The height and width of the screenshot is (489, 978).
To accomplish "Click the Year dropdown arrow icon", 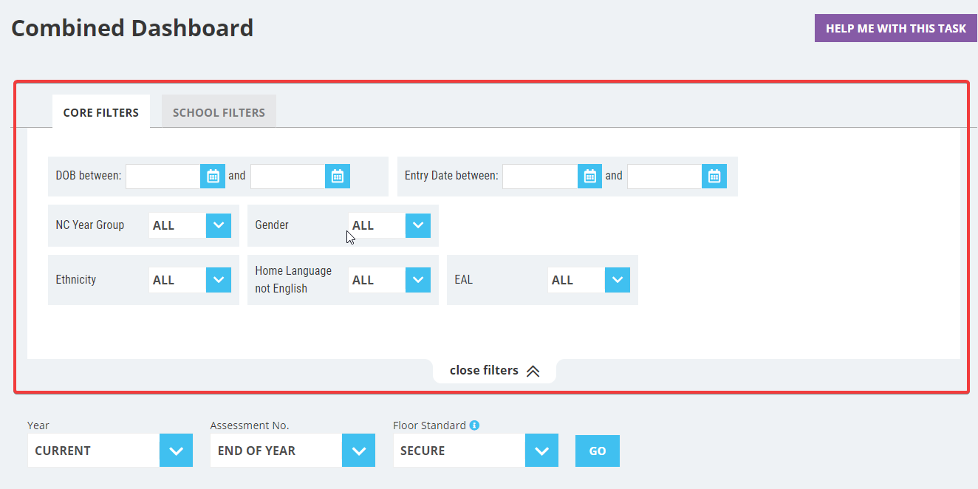I will tap(176, 450).
